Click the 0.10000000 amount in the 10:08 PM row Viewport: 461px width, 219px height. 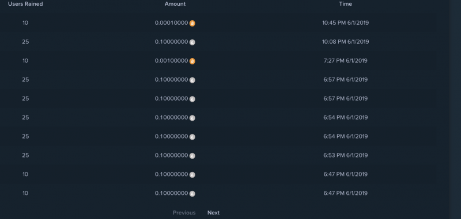171,41
